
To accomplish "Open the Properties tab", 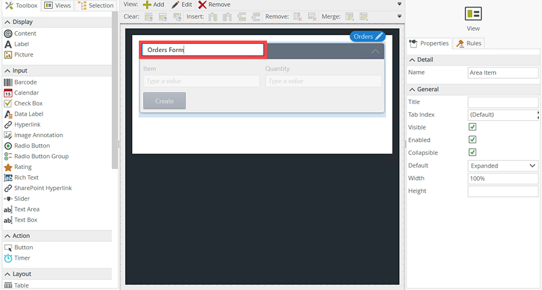I will click(x=429, y=43).
